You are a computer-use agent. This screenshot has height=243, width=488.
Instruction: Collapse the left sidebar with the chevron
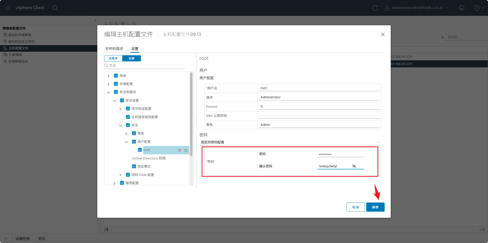coord(95,20)
